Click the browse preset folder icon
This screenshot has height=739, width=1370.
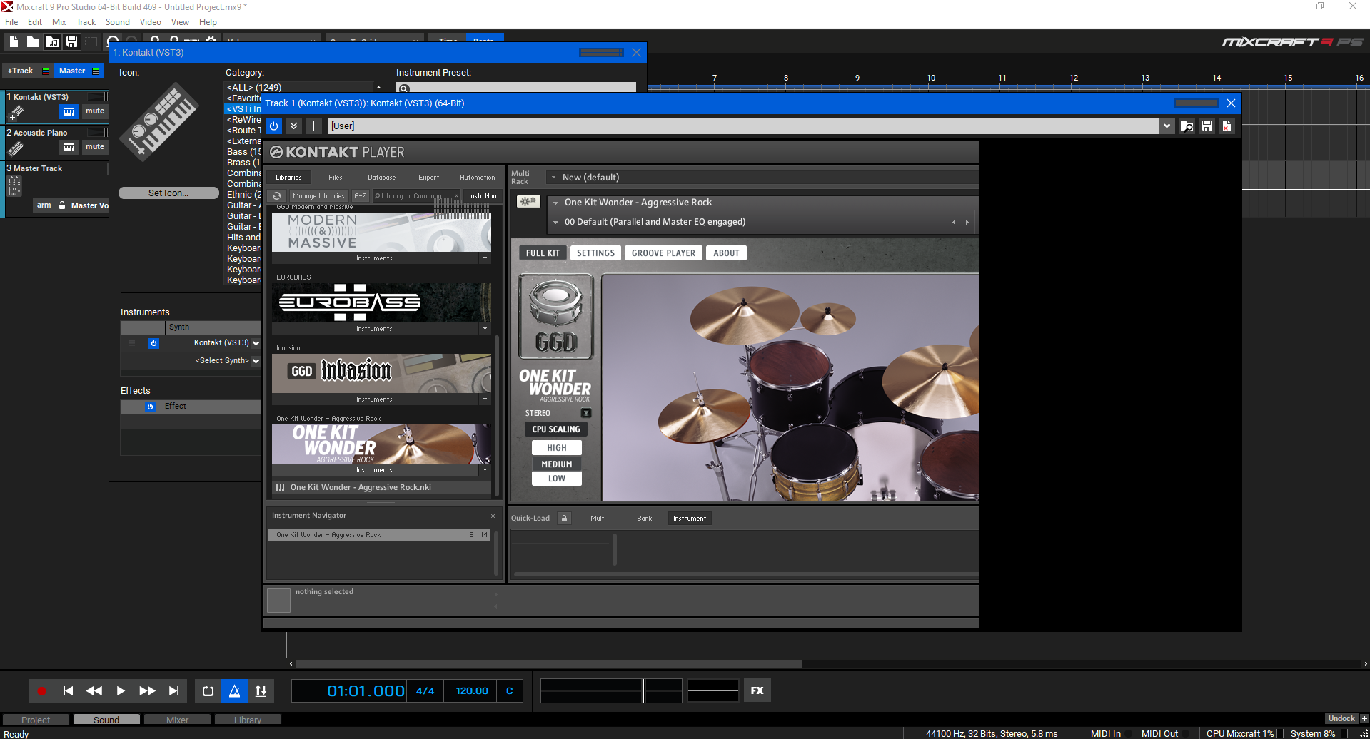pos(1187,126)
